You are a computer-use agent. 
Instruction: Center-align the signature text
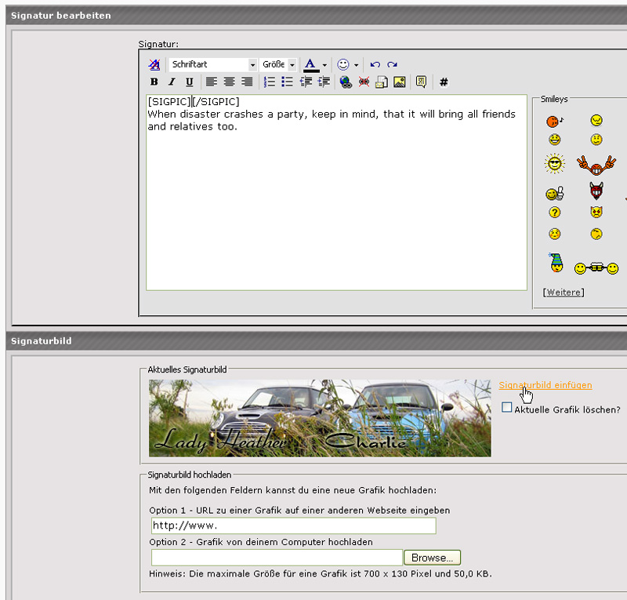coord(230,82)
